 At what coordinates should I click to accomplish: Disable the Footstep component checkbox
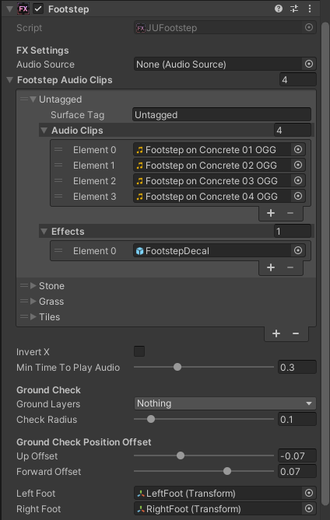coord(38,9)
